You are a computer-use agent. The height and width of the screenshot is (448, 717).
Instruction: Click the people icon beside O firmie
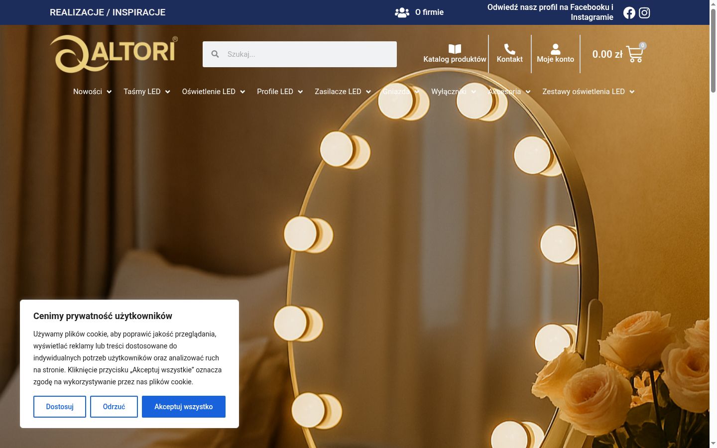(x=402, y=12)
